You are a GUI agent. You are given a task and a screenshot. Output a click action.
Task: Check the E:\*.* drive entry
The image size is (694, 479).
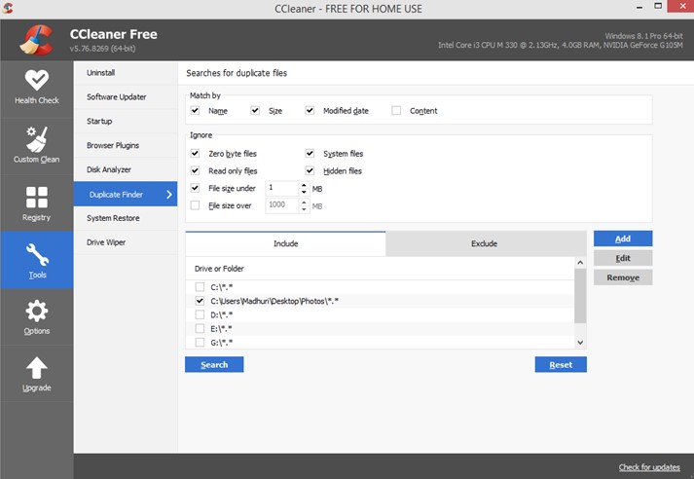point(200,328)
